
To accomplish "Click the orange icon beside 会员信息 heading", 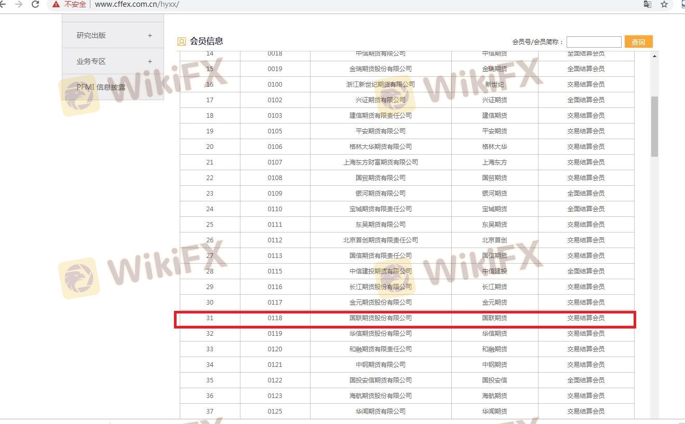I will (182, 42).
